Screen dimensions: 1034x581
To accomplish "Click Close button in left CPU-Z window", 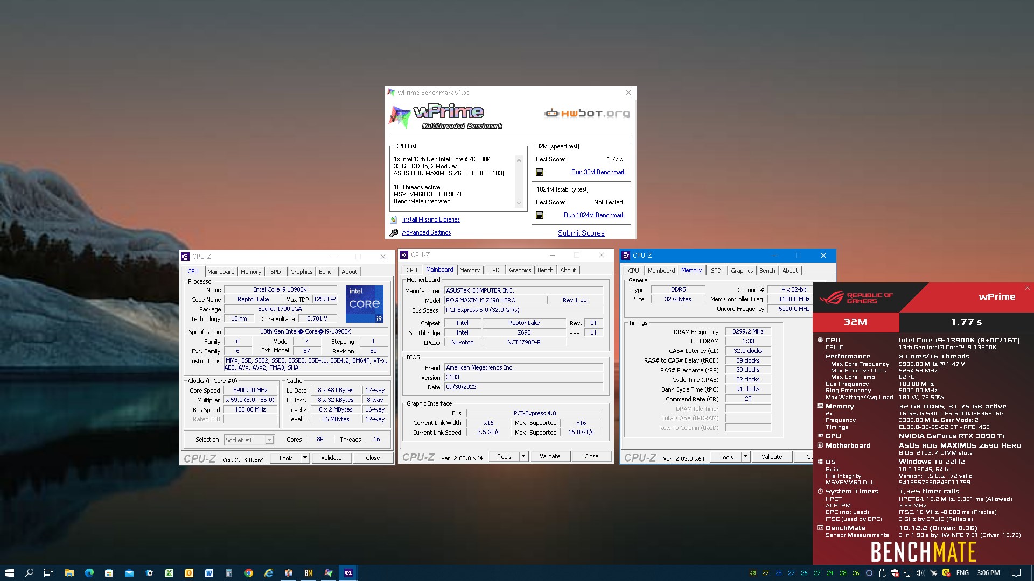I will pos(373,458).
